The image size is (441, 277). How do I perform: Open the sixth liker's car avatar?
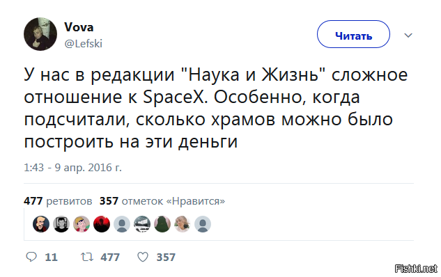(142, 224)
